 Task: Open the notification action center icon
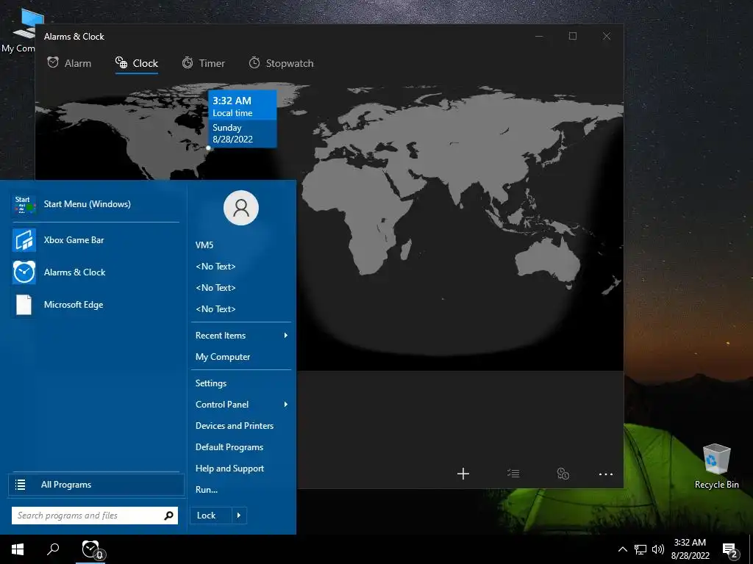(730, 550)
